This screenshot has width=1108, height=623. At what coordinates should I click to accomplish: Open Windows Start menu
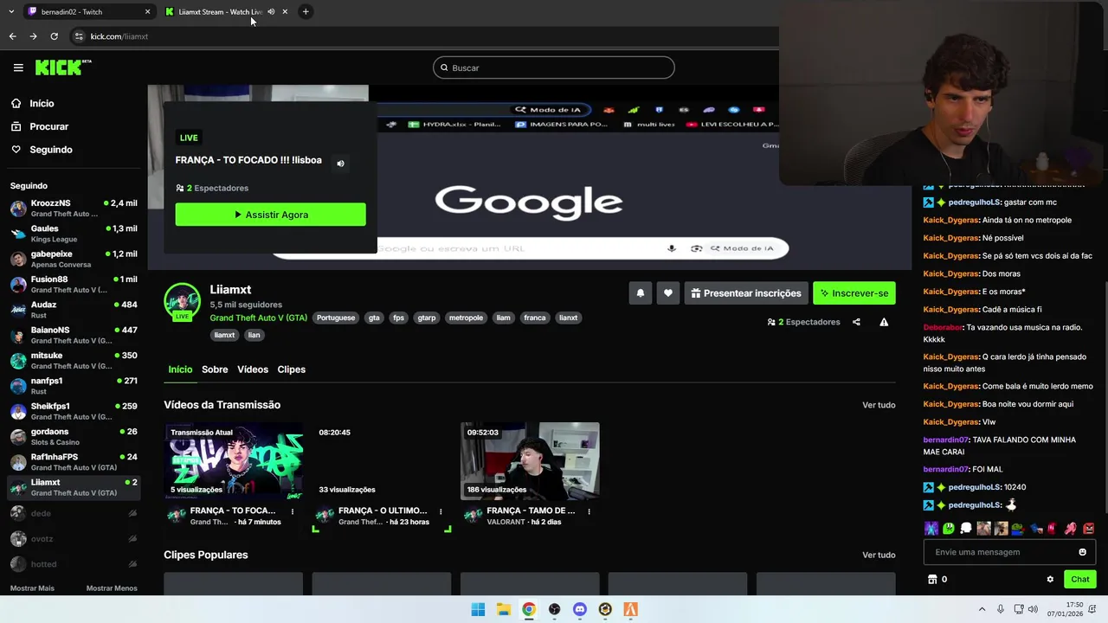478,609
